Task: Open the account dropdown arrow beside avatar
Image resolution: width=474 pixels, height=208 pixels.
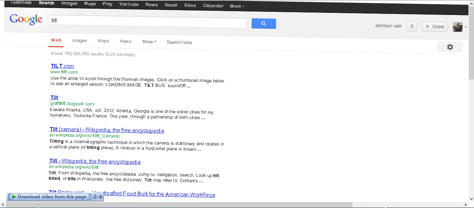Action: [466, 27]
